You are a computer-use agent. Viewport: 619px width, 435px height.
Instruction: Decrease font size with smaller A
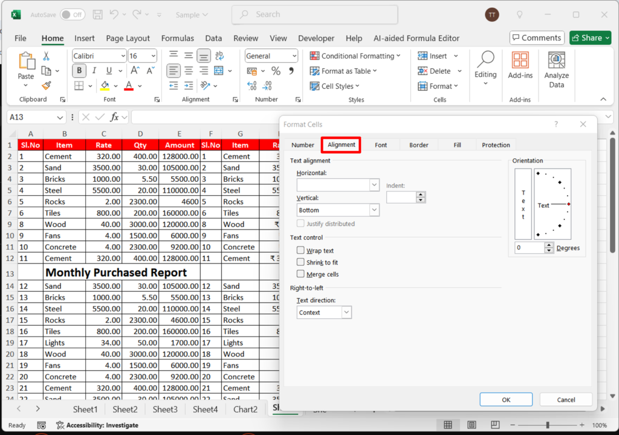[x=151, y=71]
